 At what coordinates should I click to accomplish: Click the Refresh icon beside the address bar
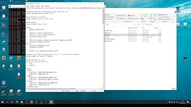tap(138, 24)
